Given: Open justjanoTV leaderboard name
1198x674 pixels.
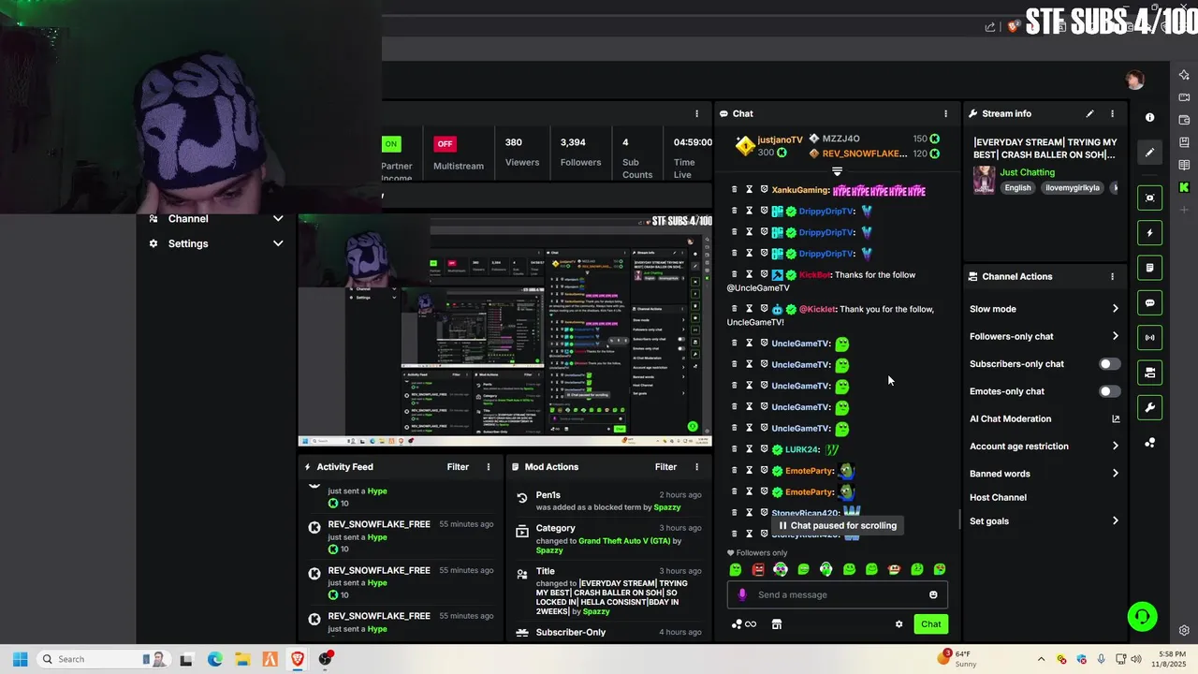Looking at the screenshot, I should coord(780,139).
